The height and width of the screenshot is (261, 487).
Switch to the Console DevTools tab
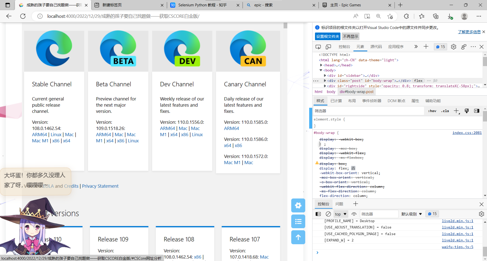tap(344, 47)
